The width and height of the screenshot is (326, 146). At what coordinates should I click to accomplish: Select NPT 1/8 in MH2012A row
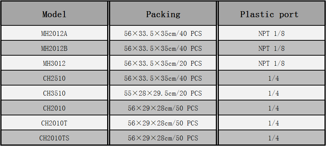[272, 33]
